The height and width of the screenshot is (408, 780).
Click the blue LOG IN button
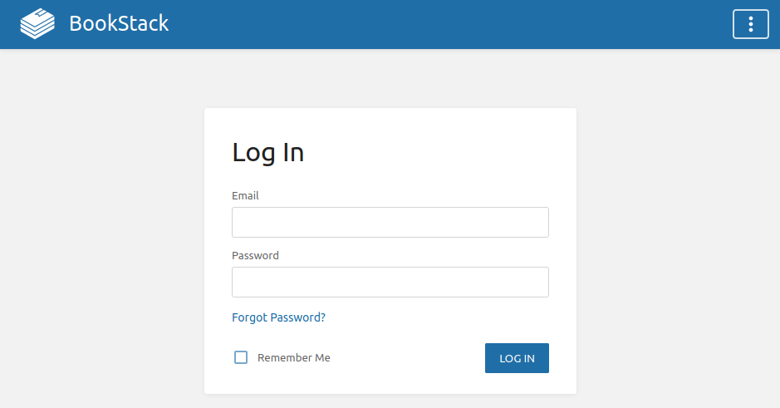(517, 358)
